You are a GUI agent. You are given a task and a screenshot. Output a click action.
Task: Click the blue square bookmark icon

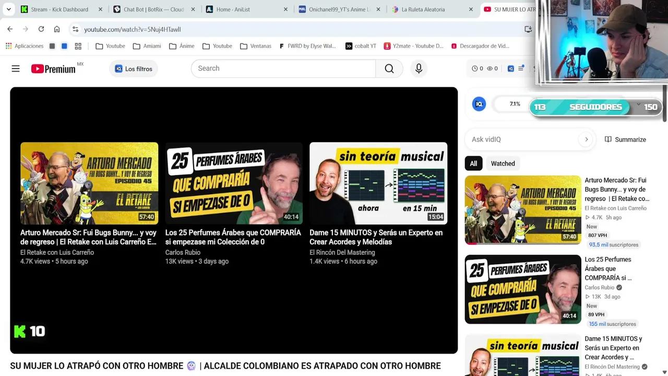64,46
